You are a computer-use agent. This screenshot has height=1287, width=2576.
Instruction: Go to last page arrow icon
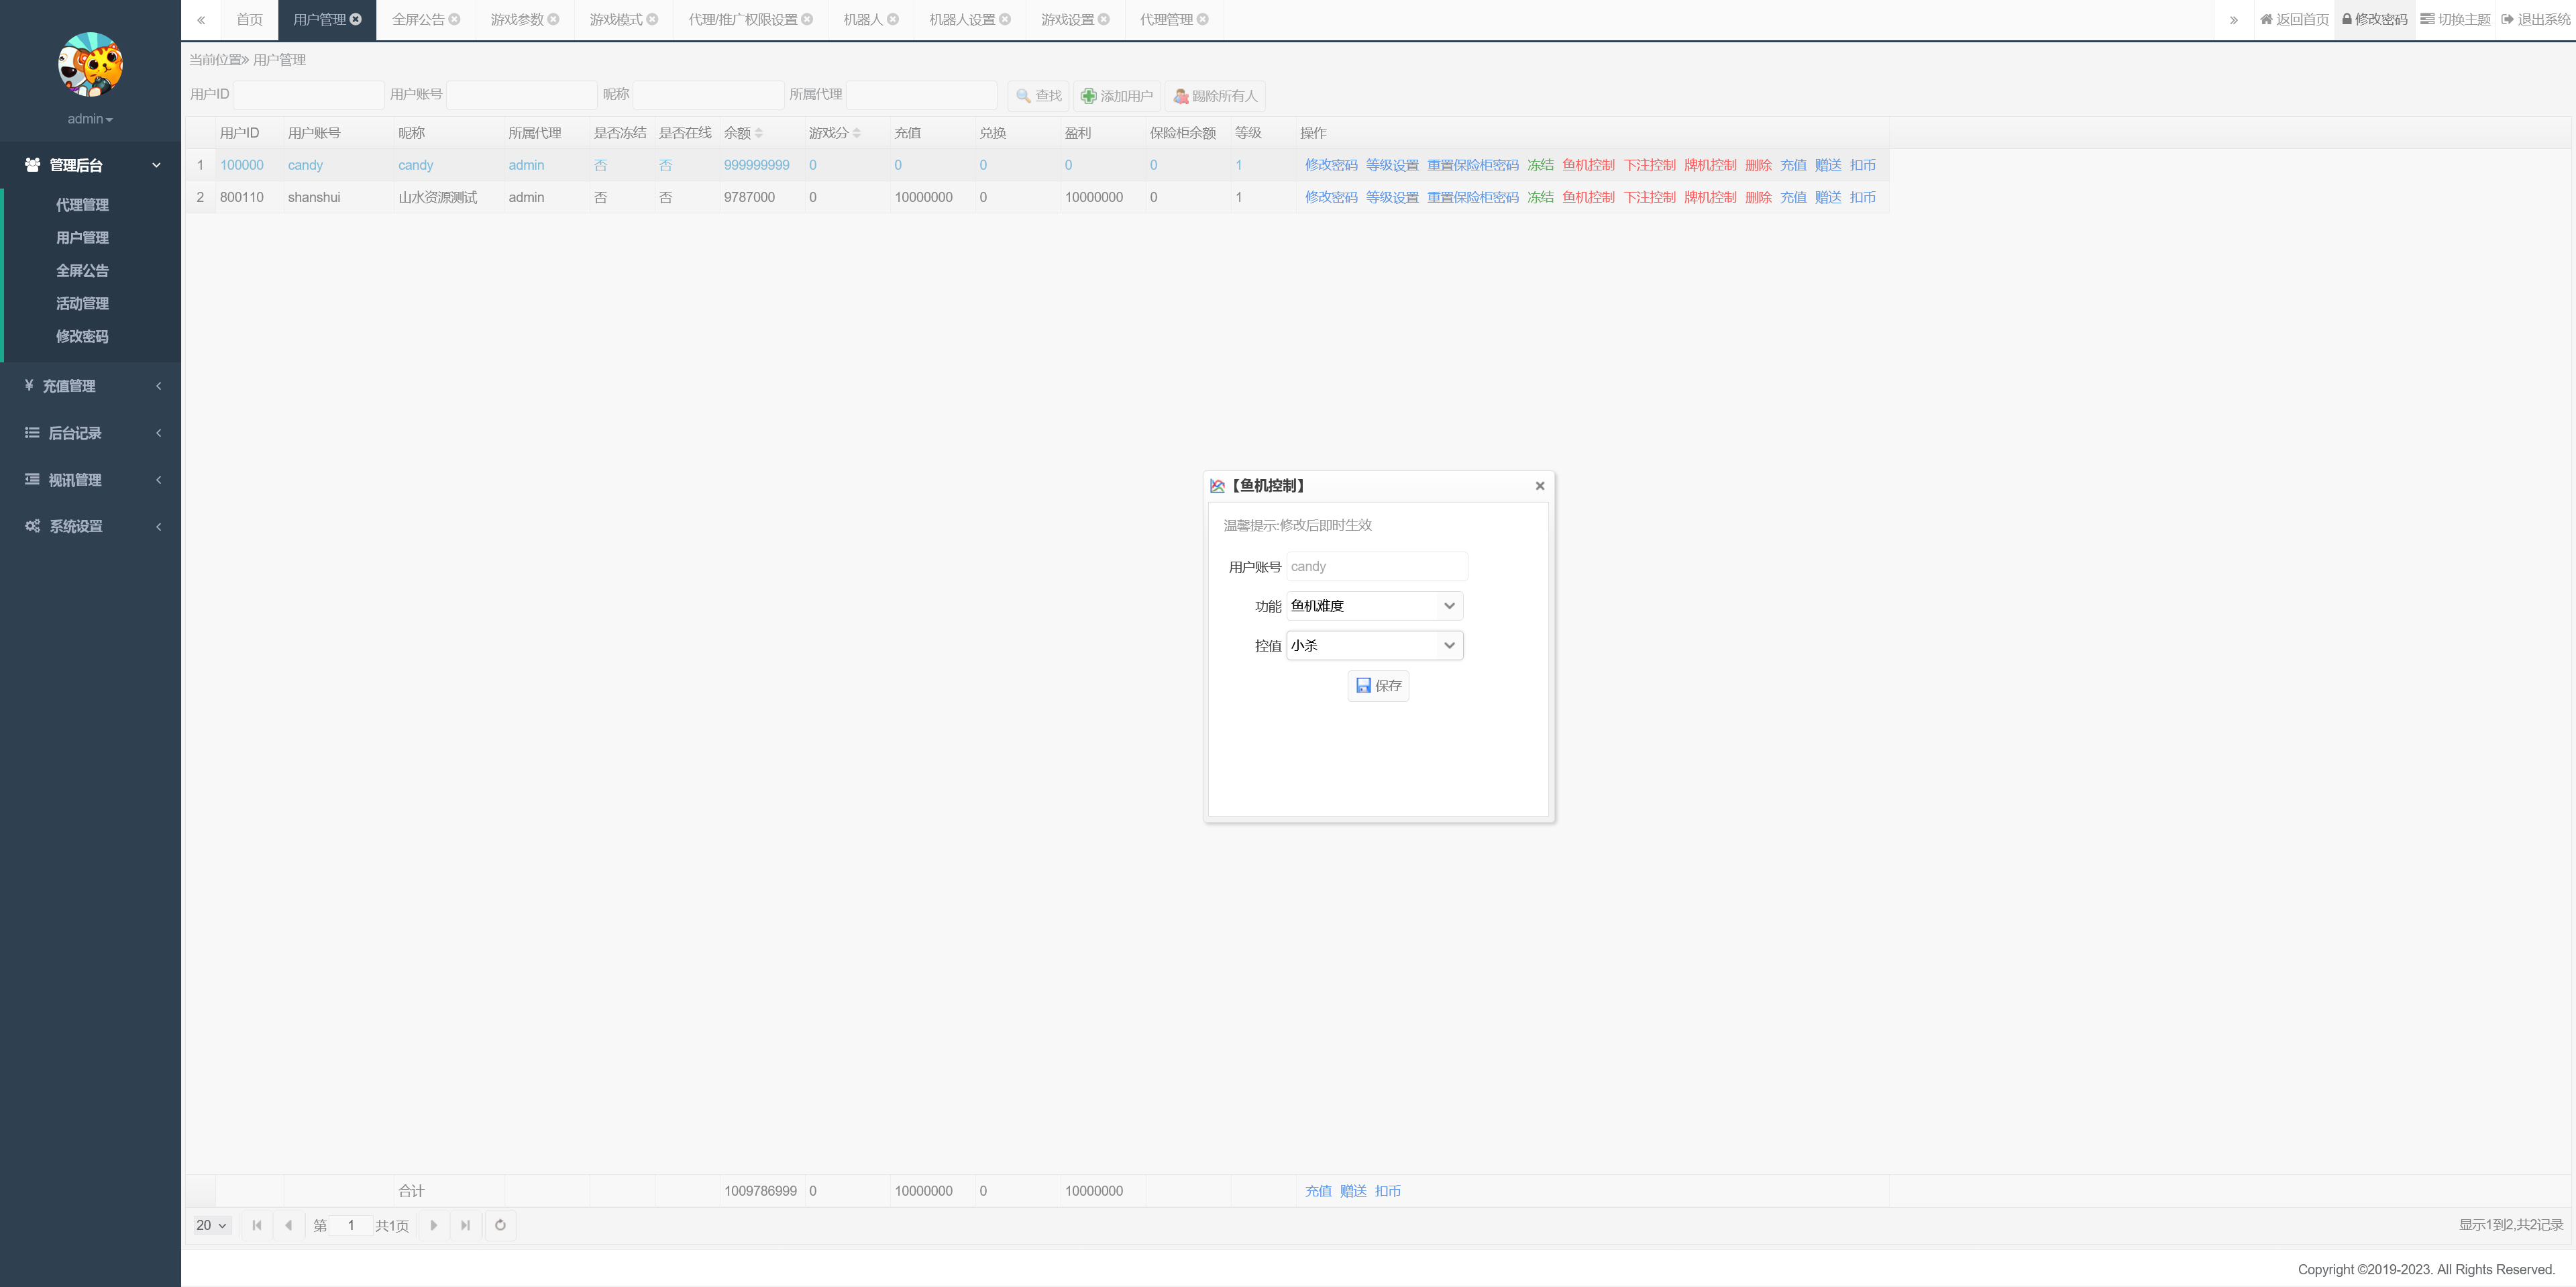tap(465, 1225)
